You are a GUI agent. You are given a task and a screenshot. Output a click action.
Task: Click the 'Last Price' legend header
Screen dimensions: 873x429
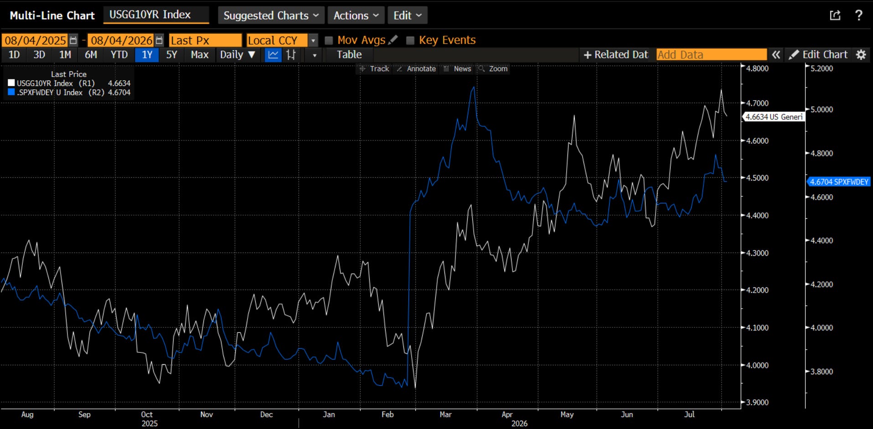tap(69, 74)
